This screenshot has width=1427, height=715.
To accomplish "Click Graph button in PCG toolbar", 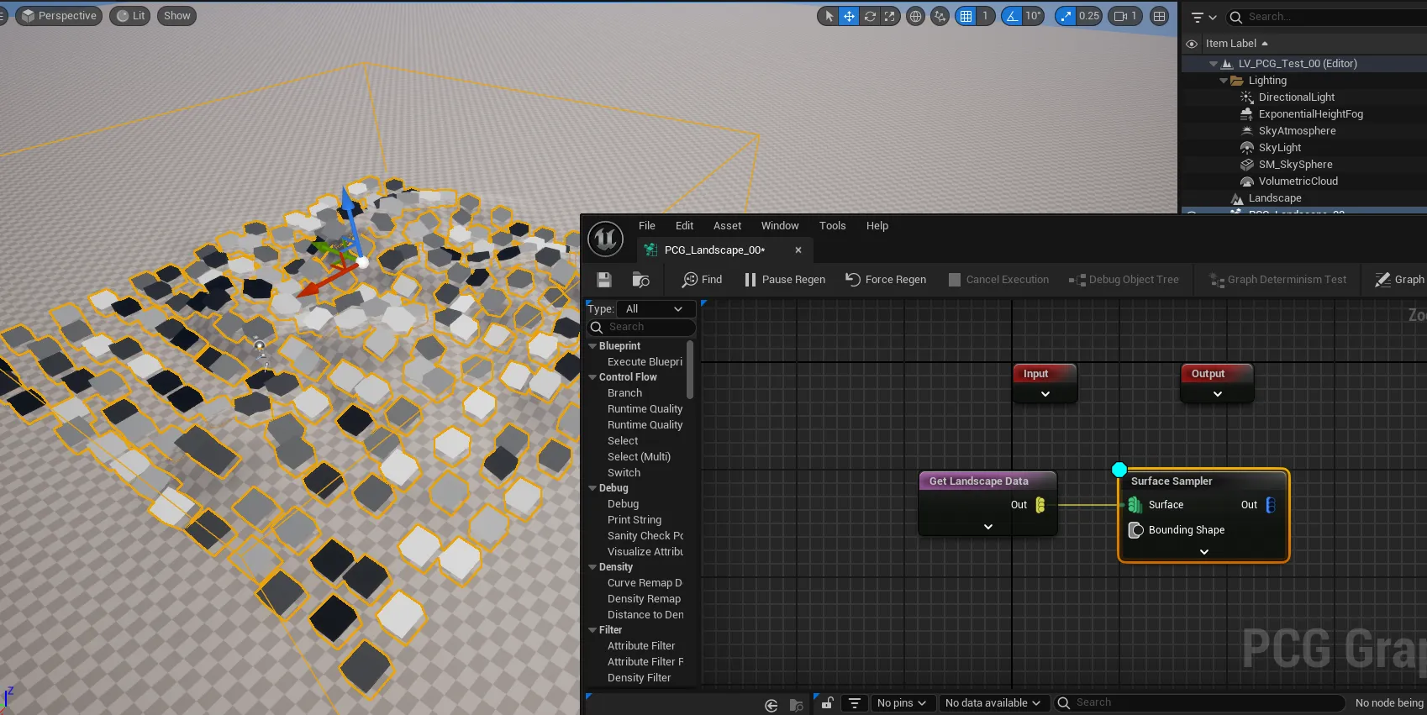I will click(1399, 280).
